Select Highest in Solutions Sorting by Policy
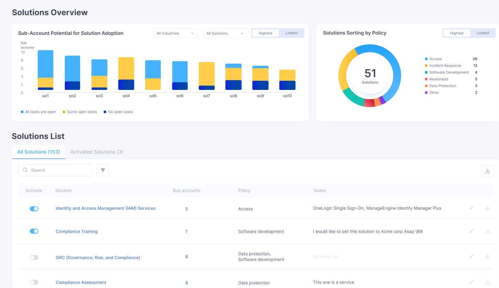The height and width of the screenshot is (288, 499). click(457, 33)
